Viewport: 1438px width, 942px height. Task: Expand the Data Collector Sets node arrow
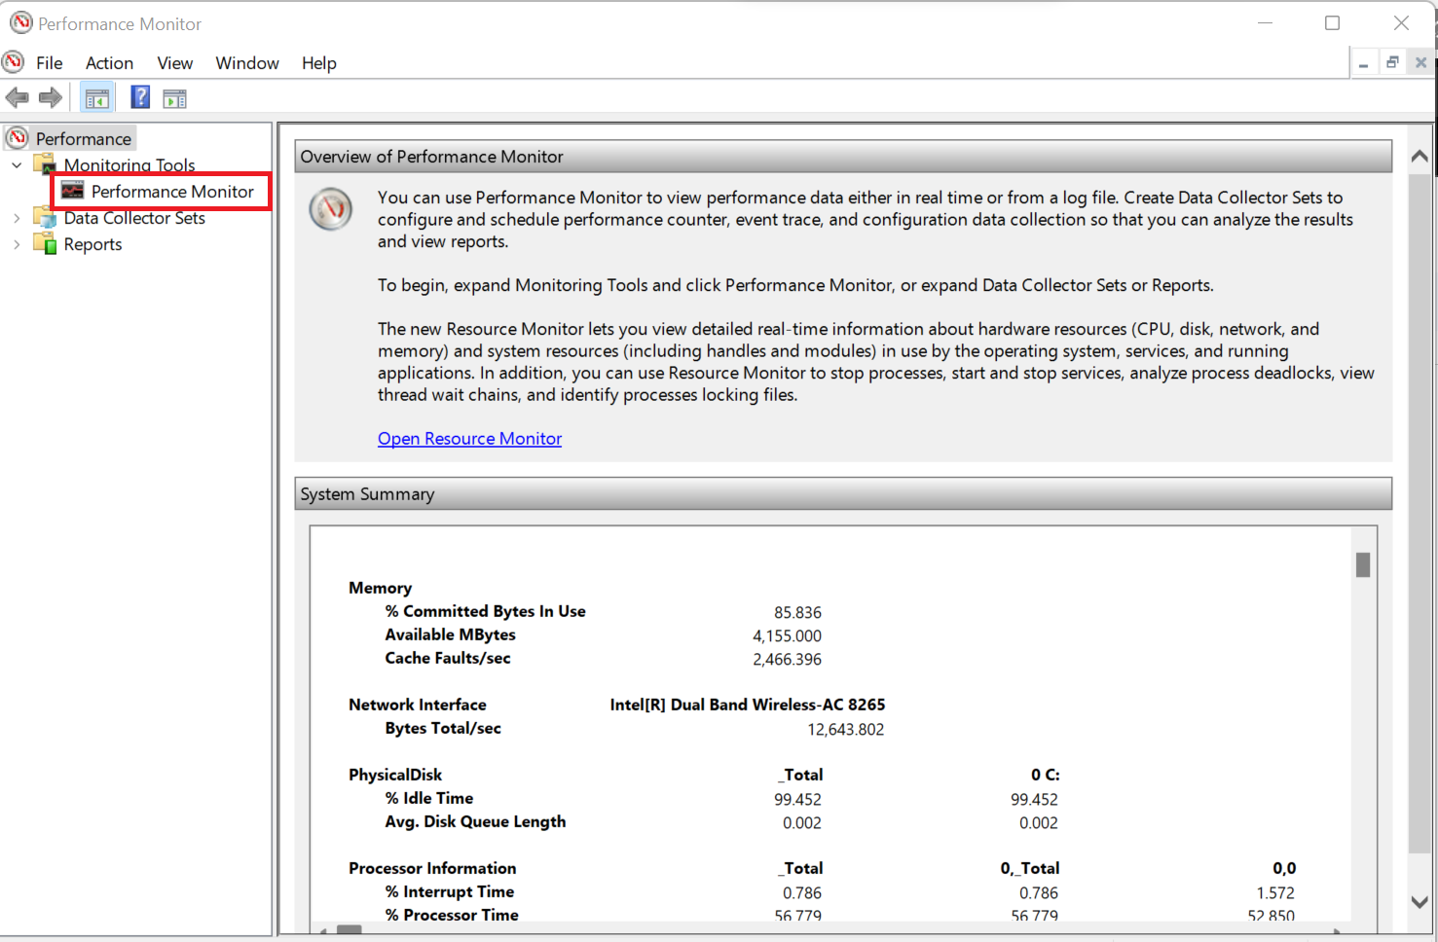pos(17,218)
